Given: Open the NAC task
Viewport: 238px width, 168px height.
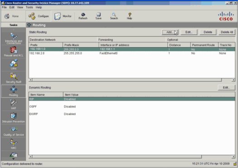Looking at the screenshot, I should click(x=14, y=144).
